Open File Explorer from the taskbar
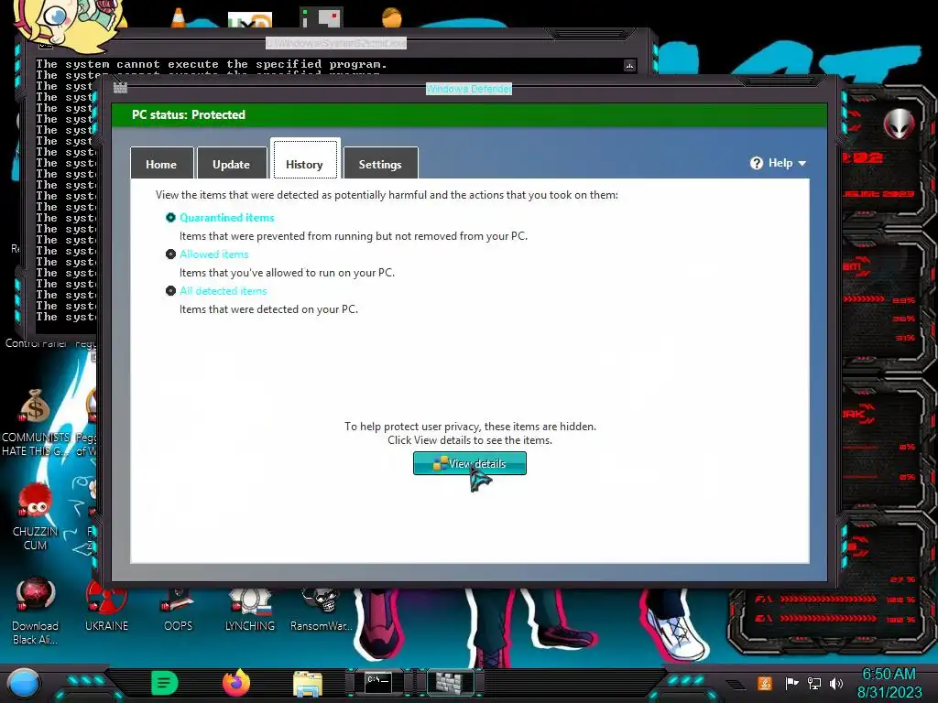This screenshot has height=703, width=938. (308, 684)
